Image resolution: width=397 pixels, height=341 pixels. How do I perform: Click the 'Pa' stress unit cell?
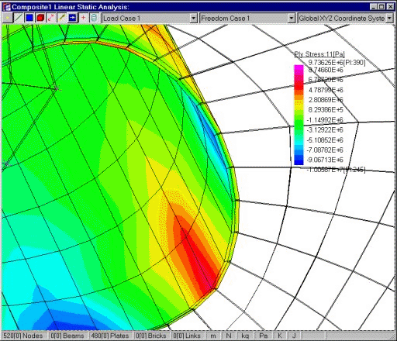click(263, 336)
